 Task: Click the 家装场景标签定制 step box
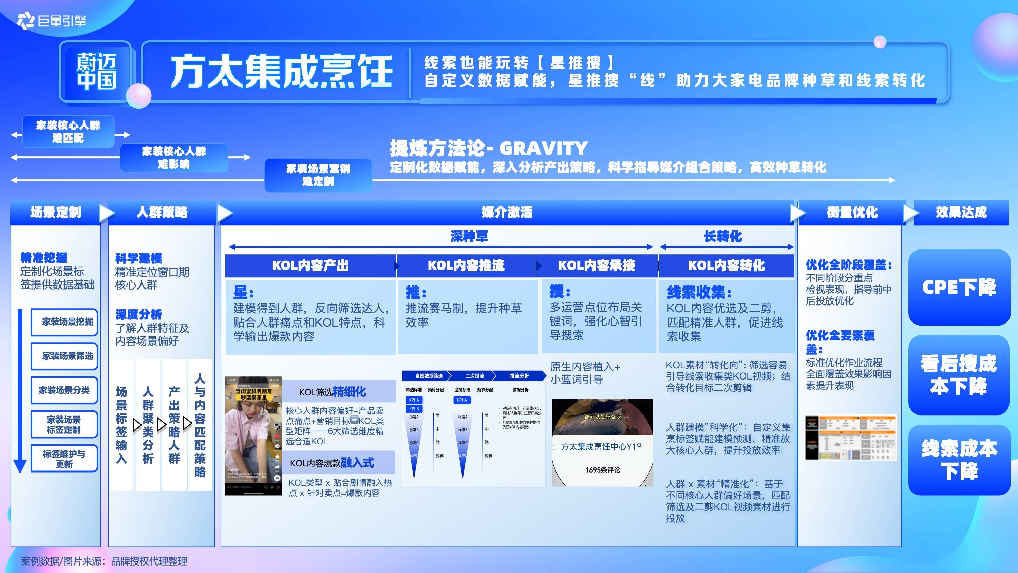64,424
